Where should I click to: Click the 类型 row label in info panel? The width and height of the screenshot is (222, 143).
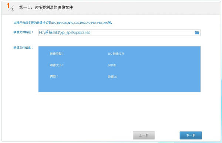click(x=54, y=76)
